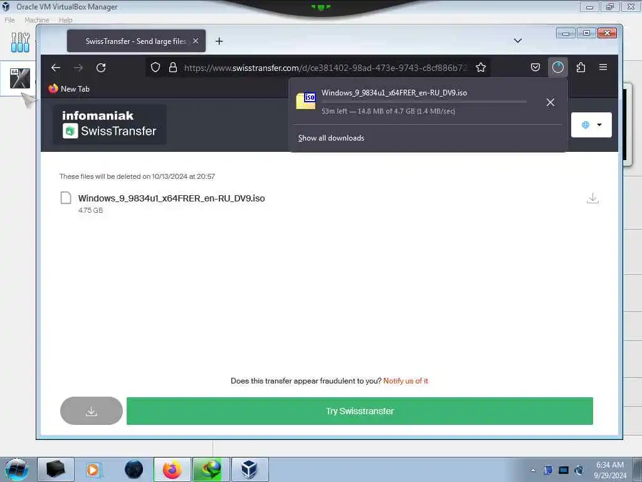Cancel the ISO download with the X button
The width and height of the screenshot is (642, 482).
point(550,102)
